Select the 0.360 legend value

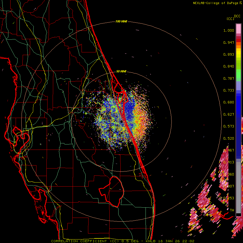(229, 174)
